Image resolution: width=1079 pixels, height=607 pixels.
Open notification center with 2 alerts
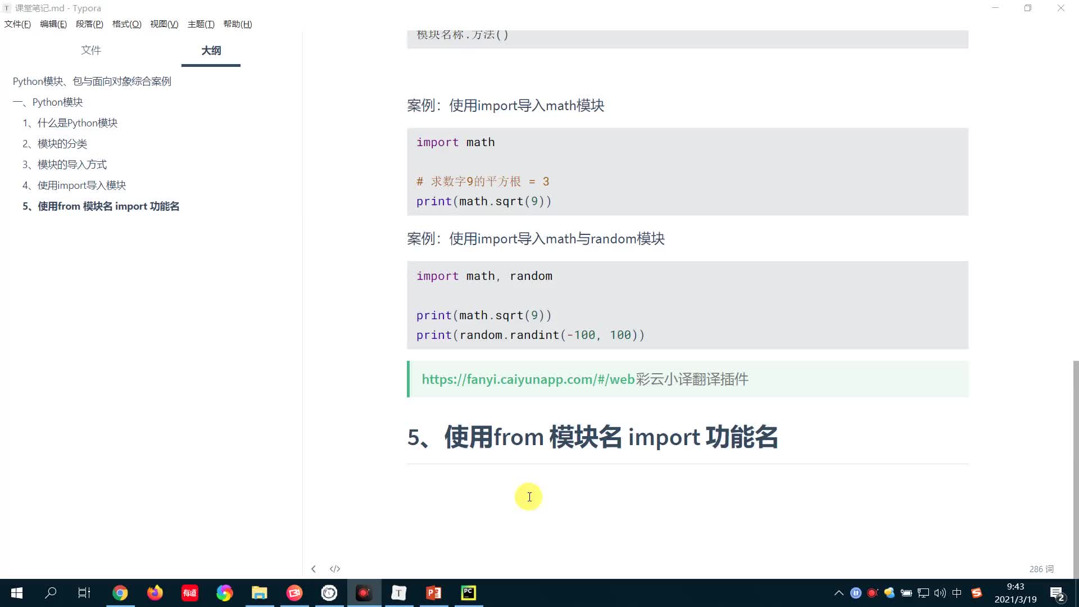[1057, 594]
